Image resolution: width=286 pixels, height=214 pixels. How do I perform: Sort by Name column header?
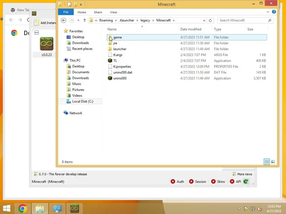(x=142, y=29)
